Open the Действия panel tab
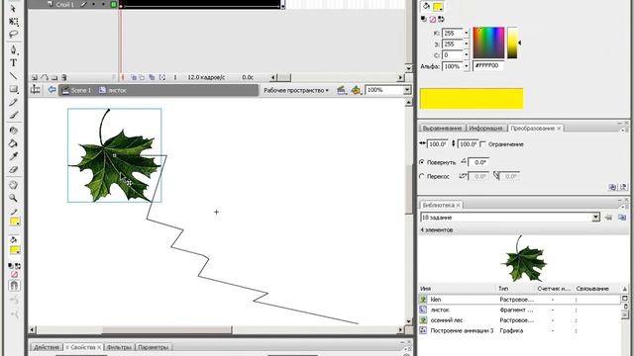The image size is (634, 356). [47, 347]
